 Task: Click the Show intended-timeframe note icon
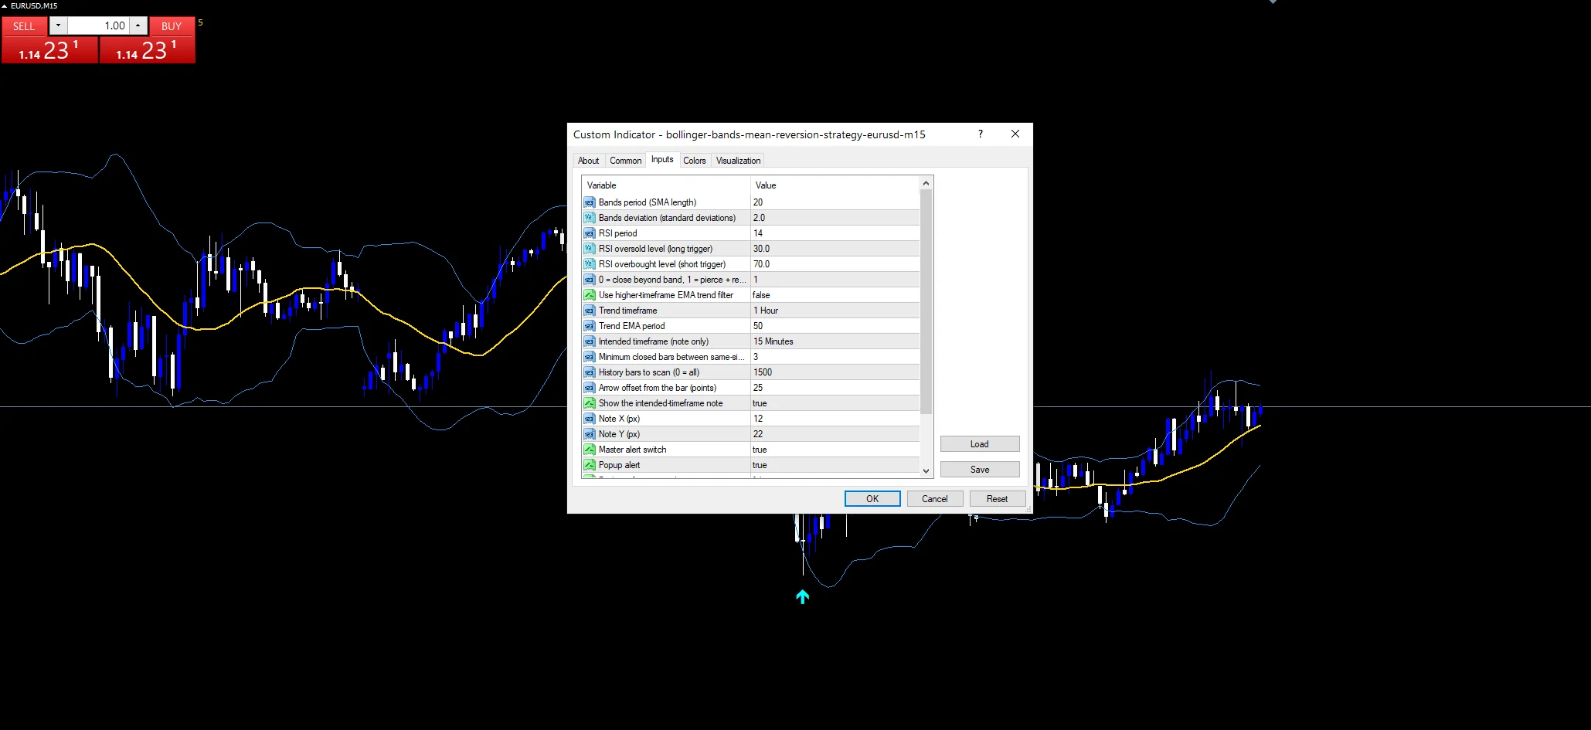click(589, 403)
